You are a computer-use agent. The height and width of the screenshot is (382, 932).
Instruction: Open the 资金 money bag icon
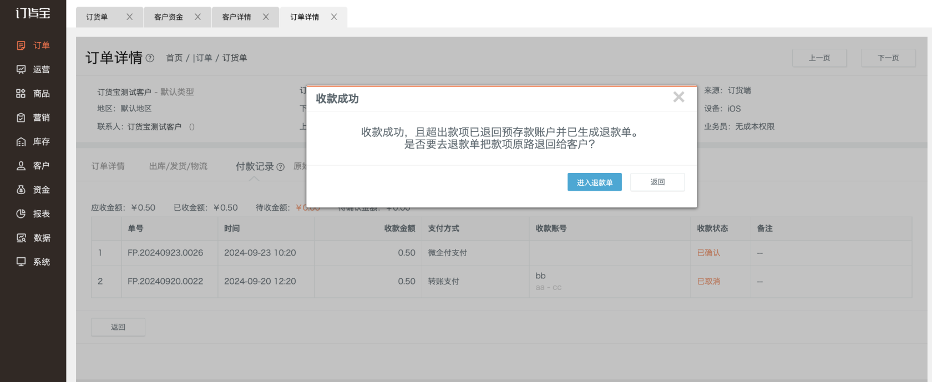21,190
